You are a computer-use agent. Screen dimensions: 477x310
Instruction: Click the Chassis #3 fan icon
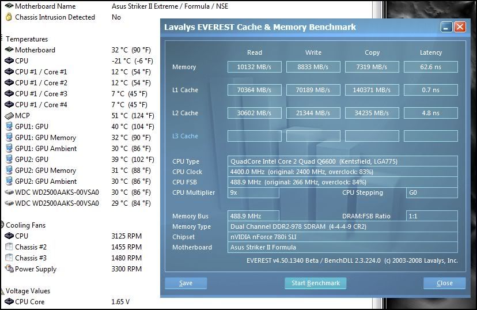point(9,258)
